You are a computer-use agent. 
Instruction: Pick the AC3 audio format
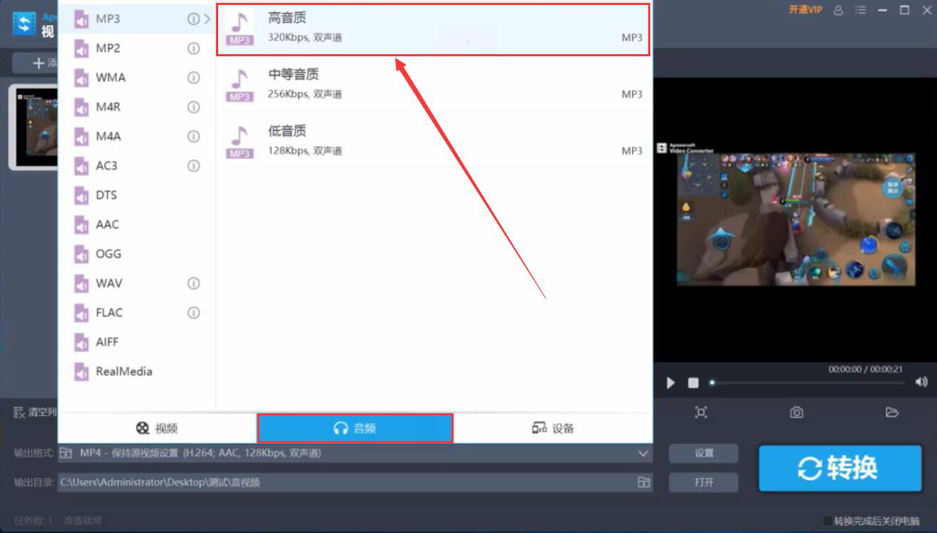136,166
